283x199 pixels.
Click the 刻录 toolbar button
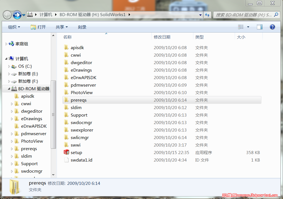tap(82, 27)
